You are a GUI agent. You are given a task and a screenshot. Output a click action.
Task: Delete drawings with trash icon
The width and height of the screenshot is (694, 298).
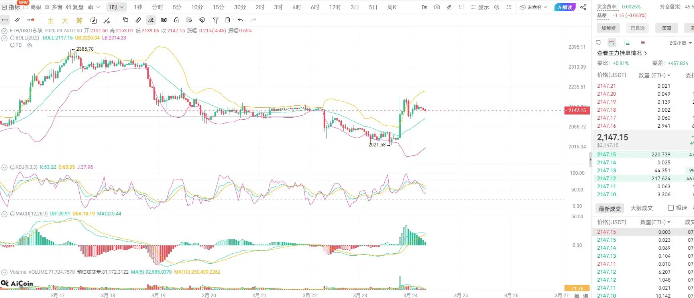click(228, 20)
